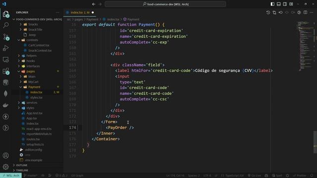Screen dimensions: 317x178
Task: Open SnackContext.tsx file
Action: point(40,50)
